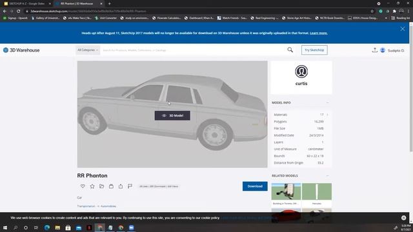413x232 pixels.
Task: Add model to a collection via box icon
Action: coord(111,186)
